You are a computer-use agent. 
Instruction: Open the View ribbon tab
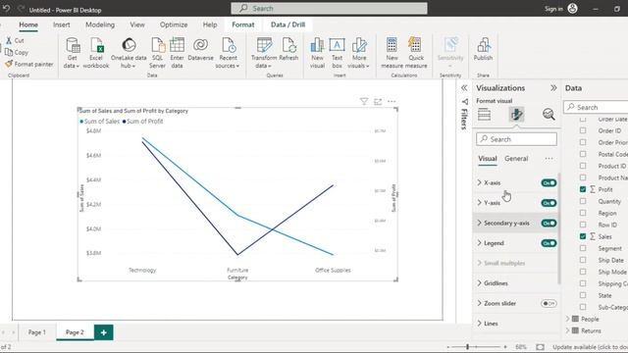[x=137, y=25]
